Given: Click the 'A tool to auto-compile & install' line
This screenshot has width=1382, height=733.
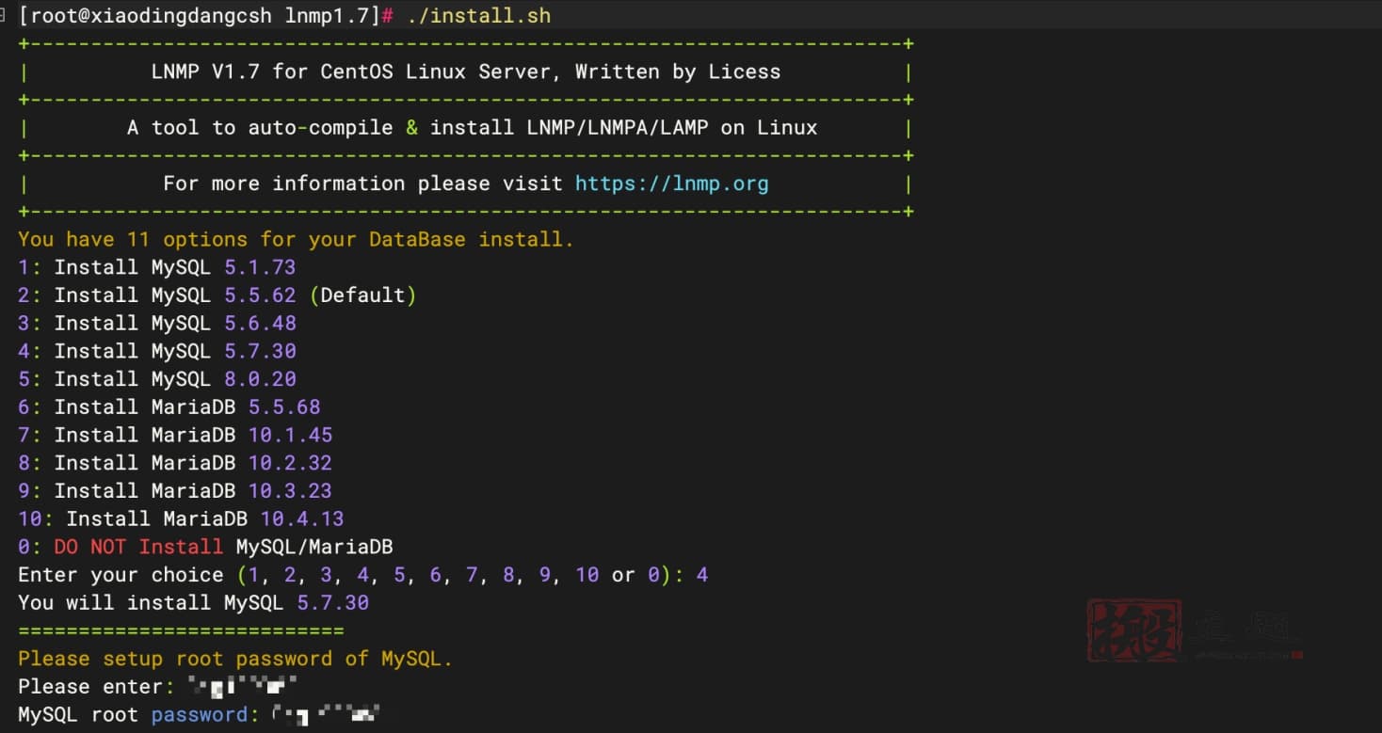Looking at the screenshot, I should point(472,128).
